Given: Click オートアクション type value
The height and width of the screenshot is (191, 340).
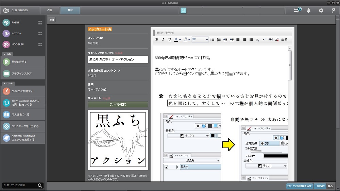Looking at the screenshot, I should pos(98,89).
